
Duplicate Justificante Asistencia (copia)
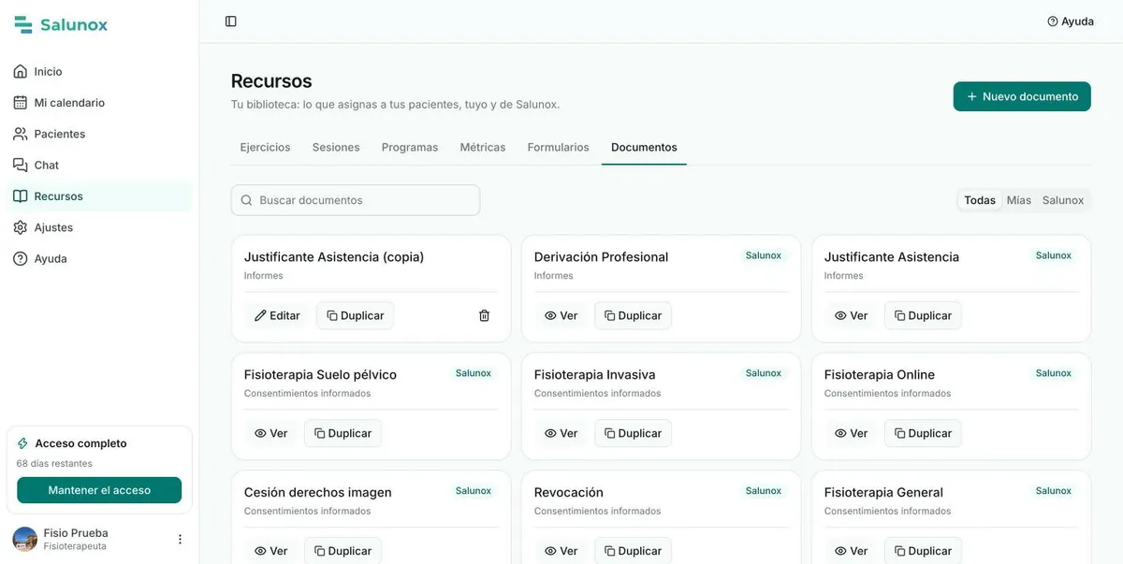(356, 316)
